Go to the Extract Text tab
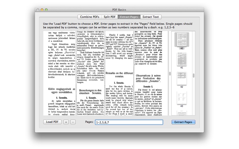 [151, 17]
